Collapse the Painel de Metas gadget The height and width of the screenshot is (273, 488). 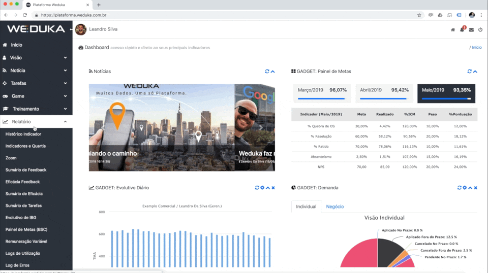475,72
